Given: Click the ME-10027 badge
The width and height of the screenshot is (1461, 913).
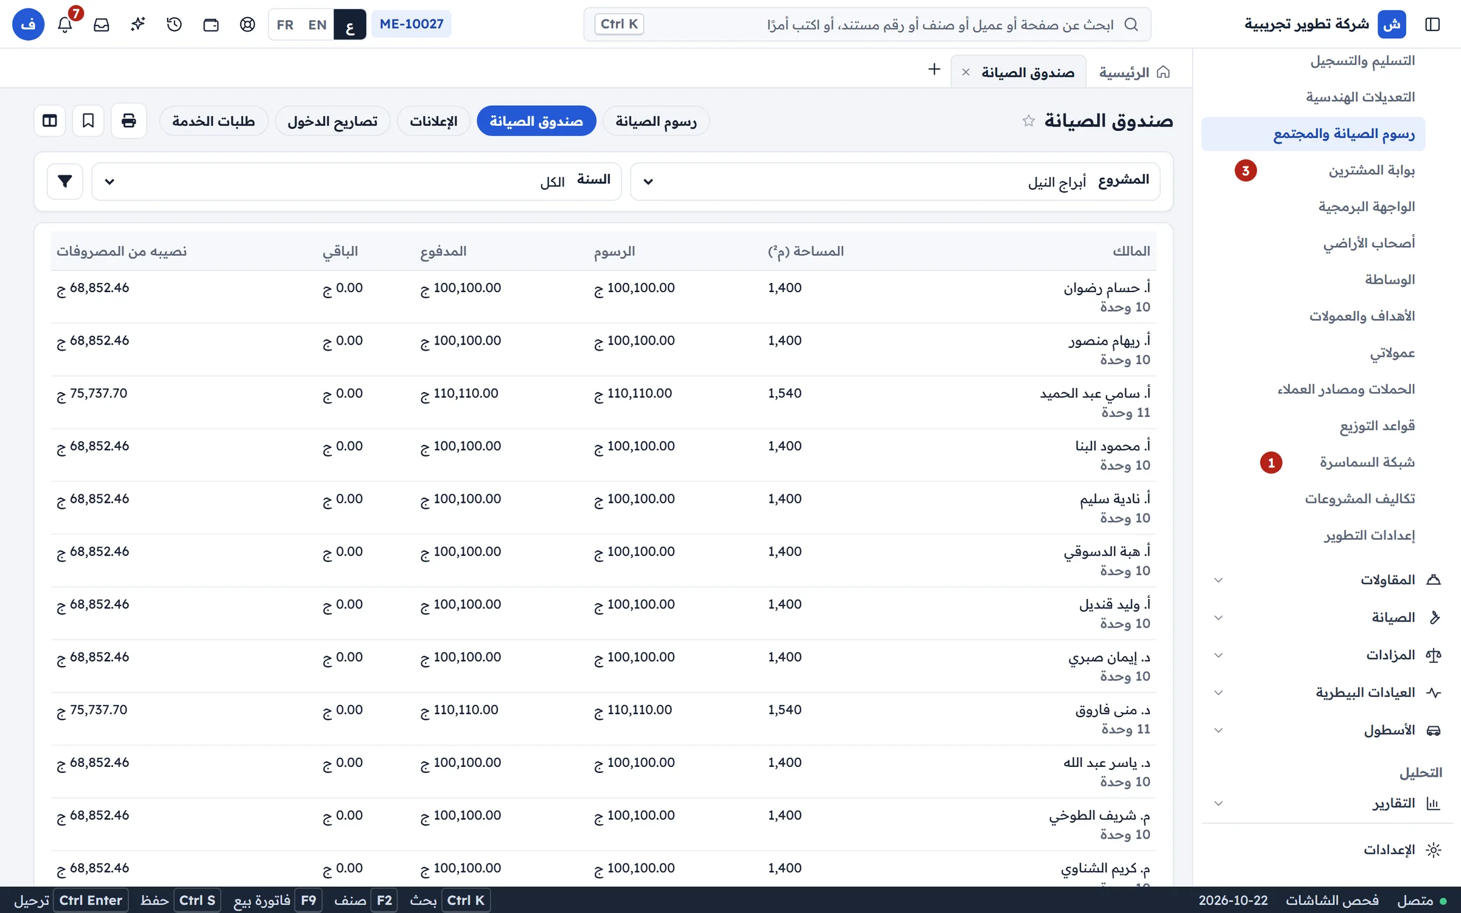Looking at the screenshot, I should 412,24.
